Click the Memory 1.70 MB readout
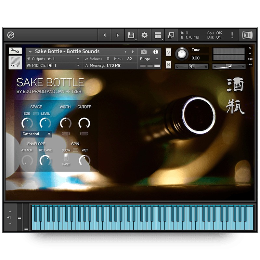This screenshot has height=260, width=260. [105, 66]
